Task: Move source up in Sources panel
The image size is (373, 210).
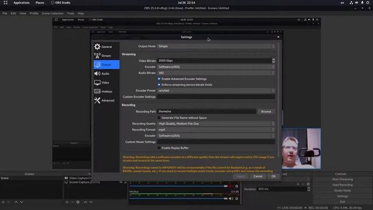Action: coord(85,202)
